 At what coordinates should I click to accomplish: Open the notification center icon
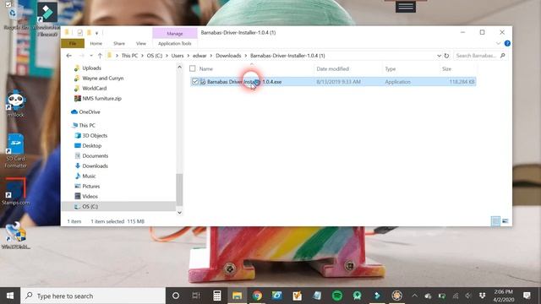tap(527, 296)
